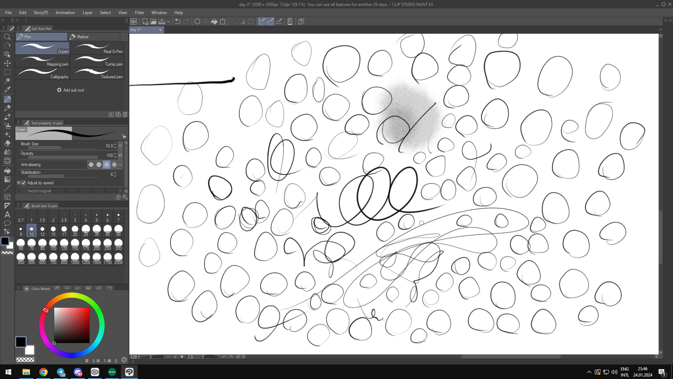Select the Text tool
Image resolution: width=673 pixels, height=379 pixels.
pos(7,214)
